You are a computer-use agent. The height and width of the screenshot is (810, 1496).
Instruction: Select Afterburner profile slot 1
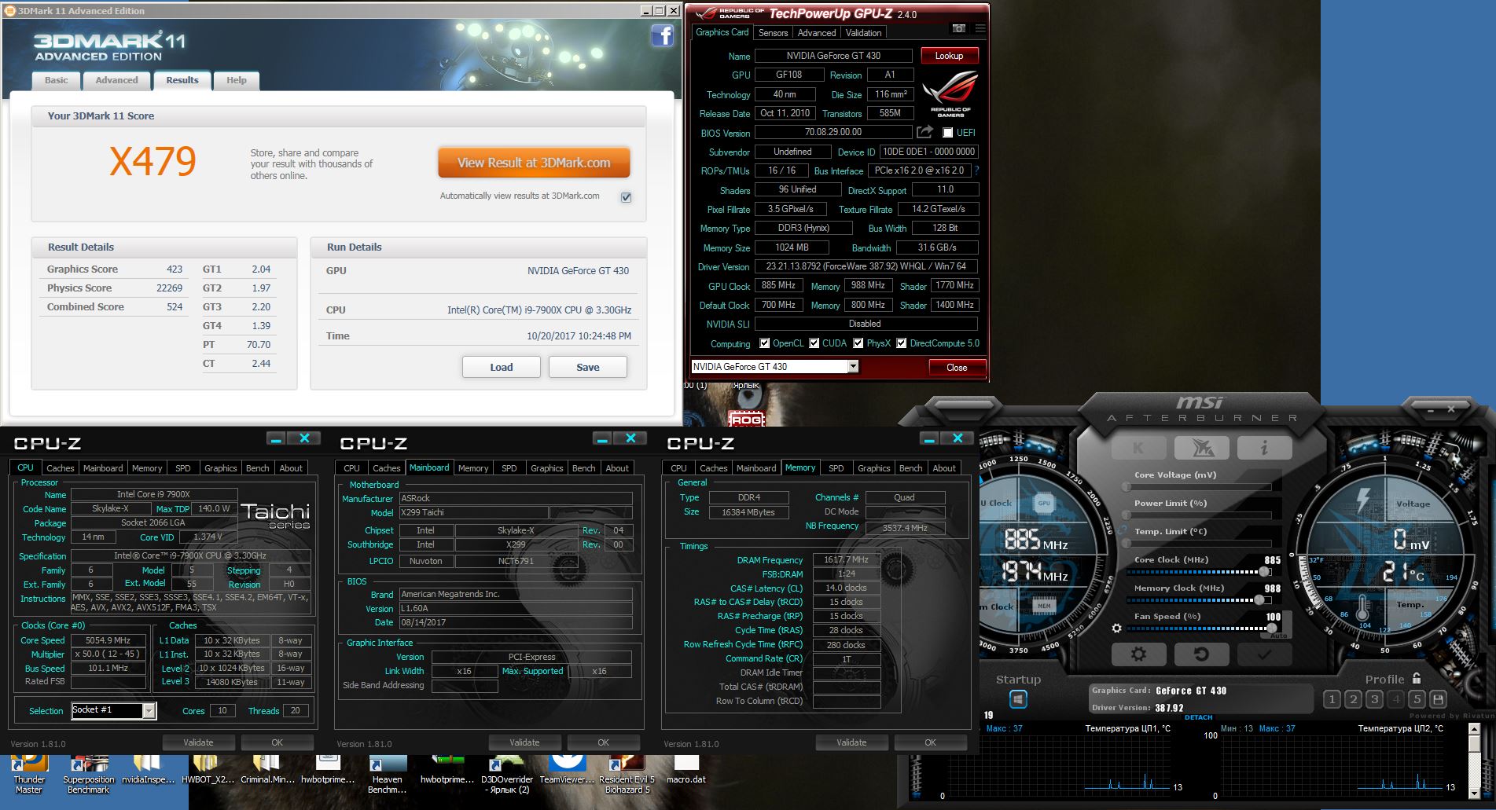coord(1332,698)
